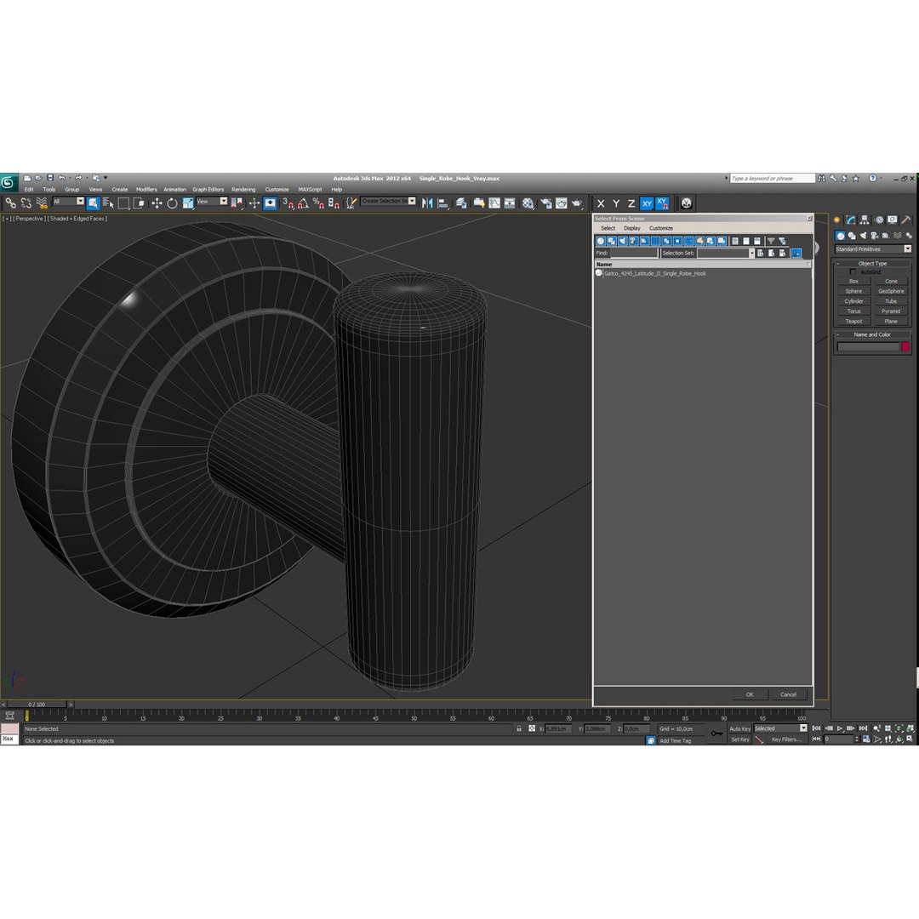This screenshot has height=919, width=919.
Task: Open the Material Editor icon
Action: (528, 203)
